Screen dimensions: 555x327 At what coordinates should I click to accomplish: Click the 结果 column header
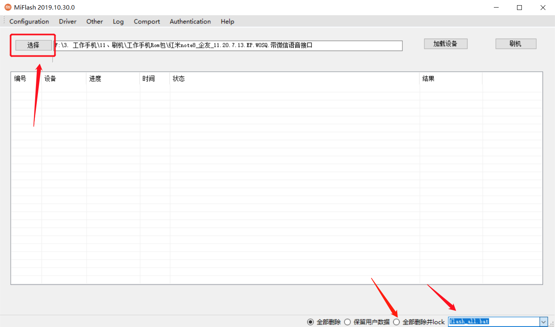[451, 79]
